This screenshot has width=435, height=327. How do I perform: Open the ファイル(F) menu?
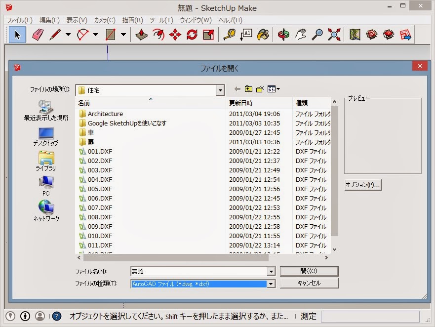tap(20, 20)
